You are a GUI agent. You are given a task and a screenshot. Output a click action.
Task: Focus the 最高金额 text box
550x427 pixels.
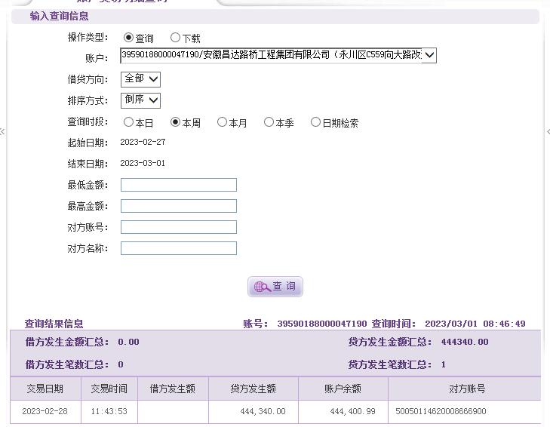pyautogui.click(x=179, y=206)
